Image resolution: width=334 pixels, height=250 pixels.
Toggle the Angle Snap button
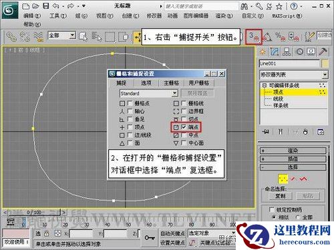(267, 37)
